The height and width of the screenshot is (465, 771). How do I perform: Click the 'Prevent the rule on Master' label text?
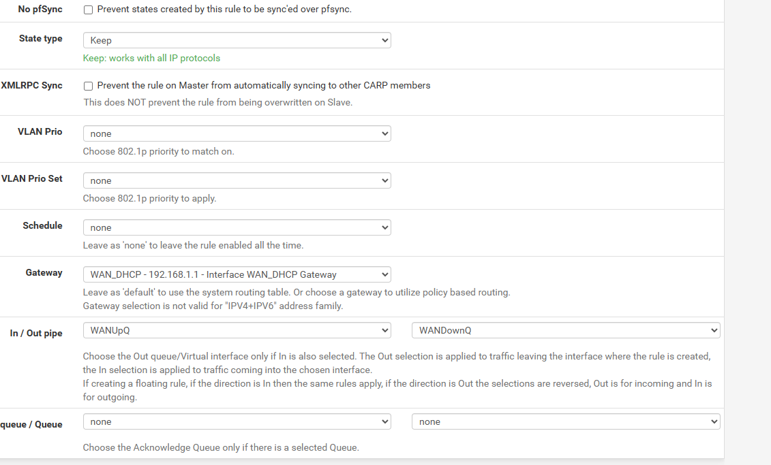263,86
